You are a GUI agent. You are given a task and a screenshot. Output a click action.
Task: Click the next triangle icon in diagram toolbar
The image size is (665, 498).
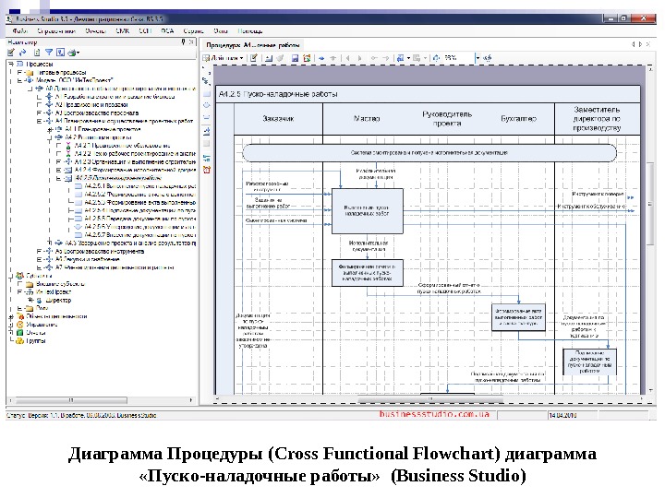360,58
